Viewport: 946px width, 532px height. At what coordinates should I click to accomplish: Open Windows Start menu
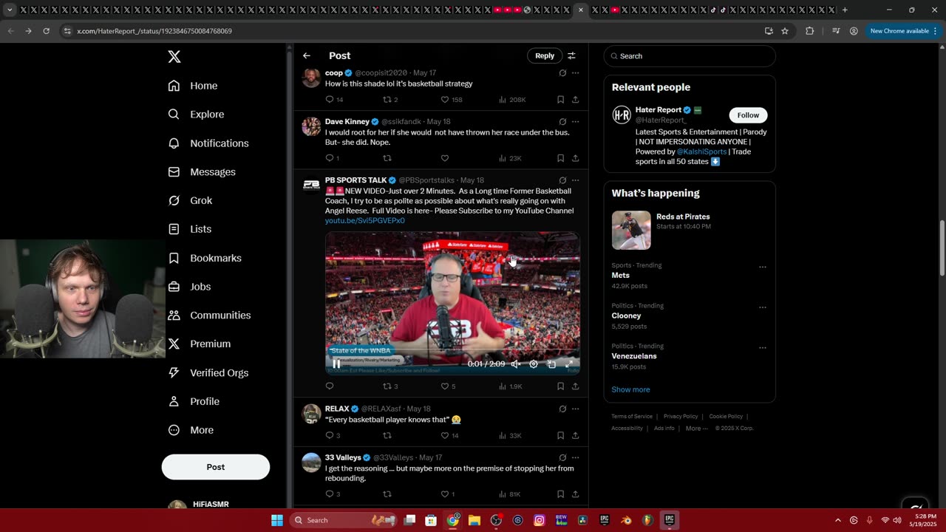tap(277, 520)
